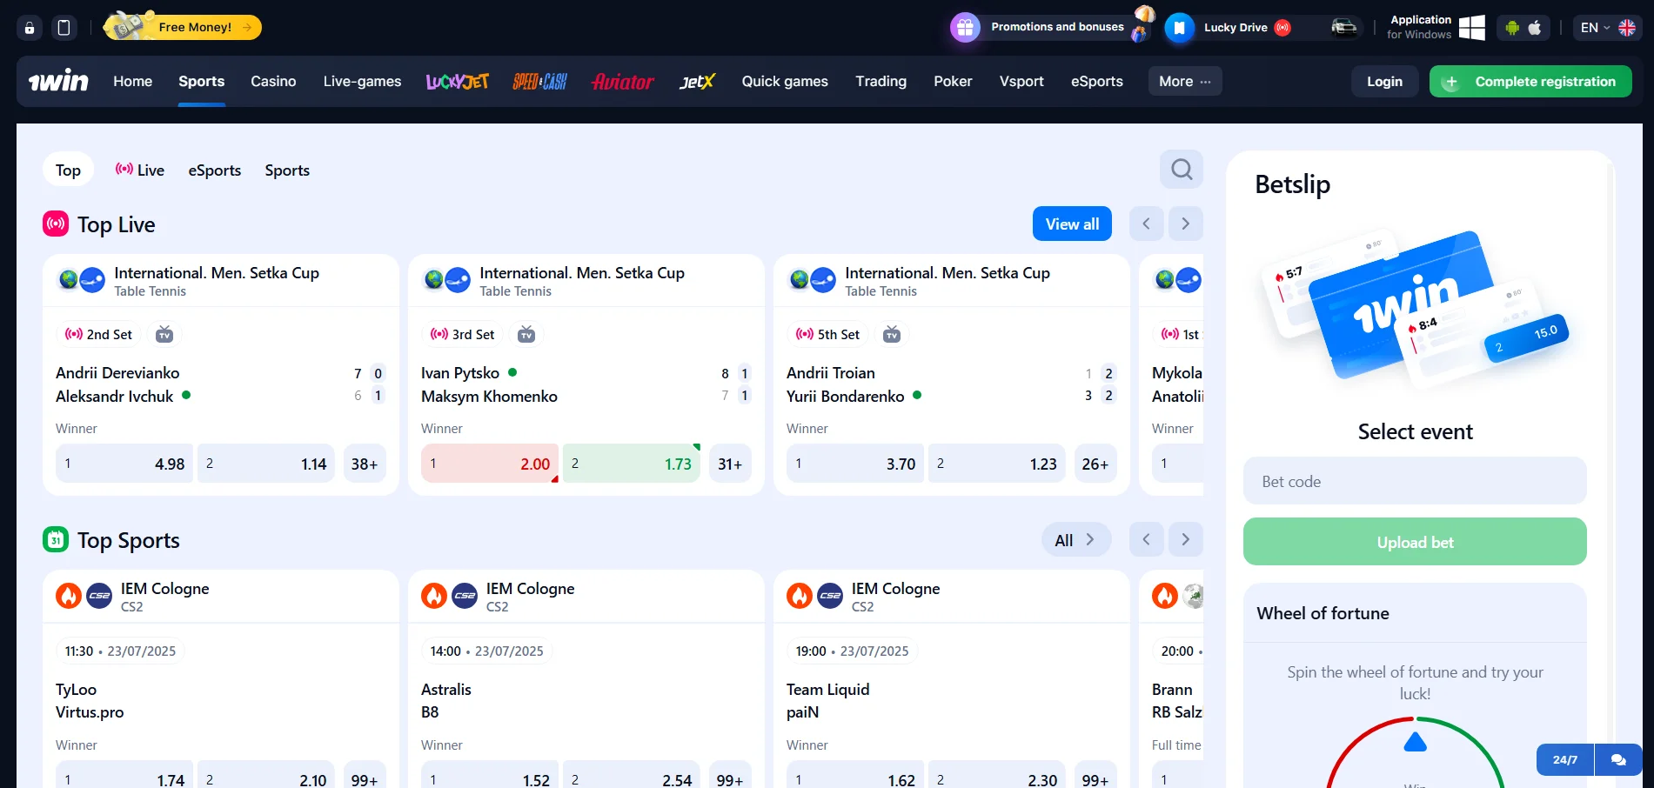The image size is (1654, 788).
Task: Click the Android app icon
Action: 1512,28
